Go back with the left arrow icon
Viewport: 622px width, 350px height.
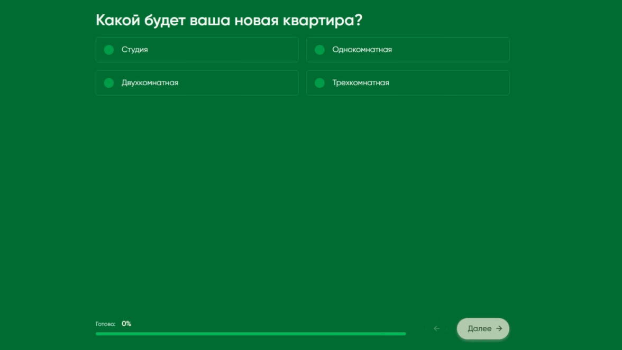[x=436, y=329]
